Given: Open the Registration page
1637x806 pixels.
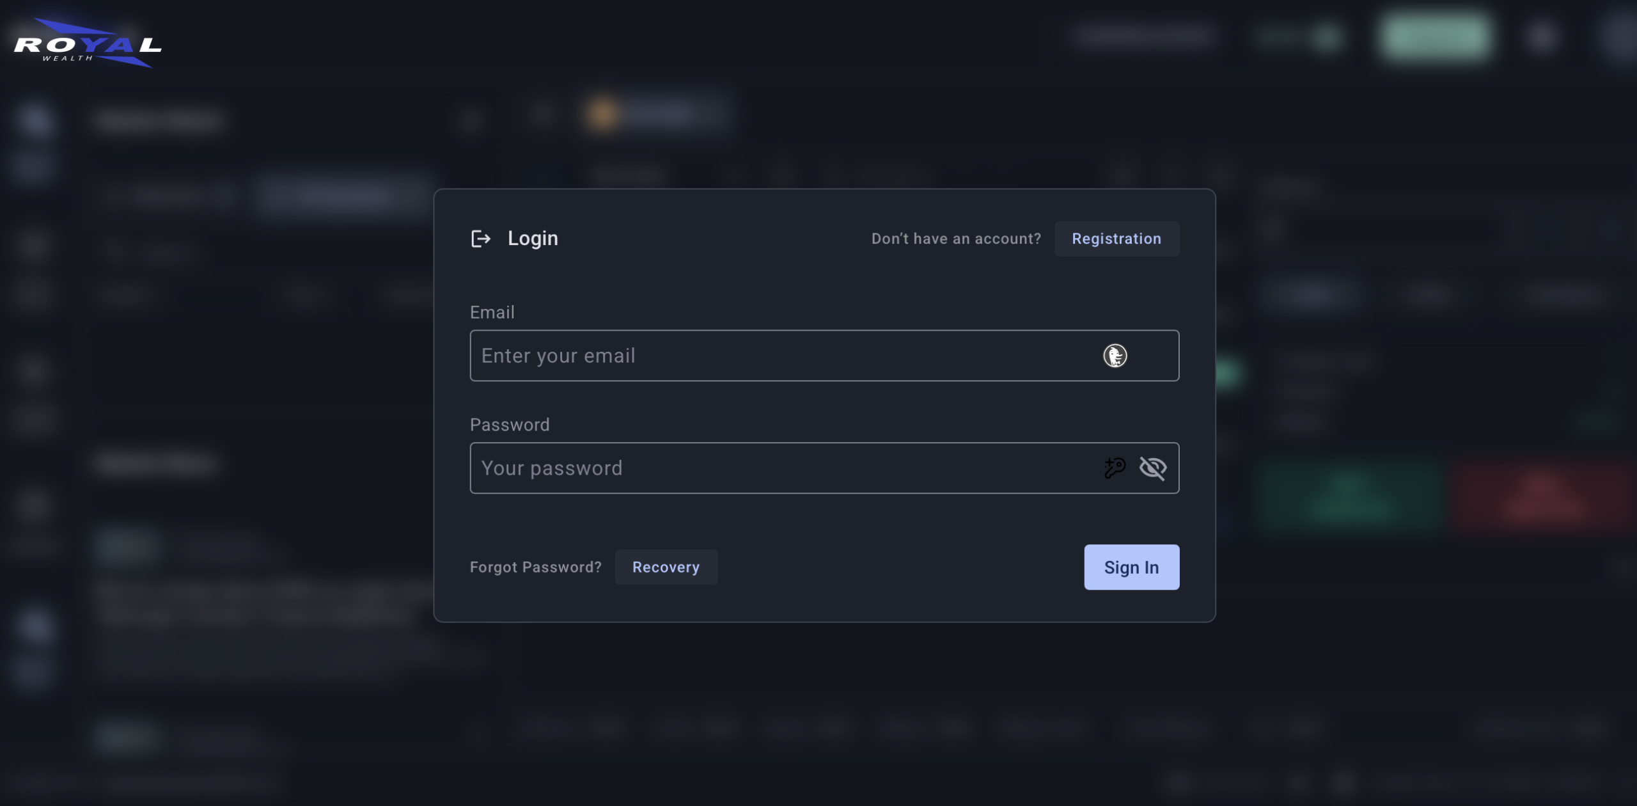Looking at the screenshot, I should [x=1116, y=239].
